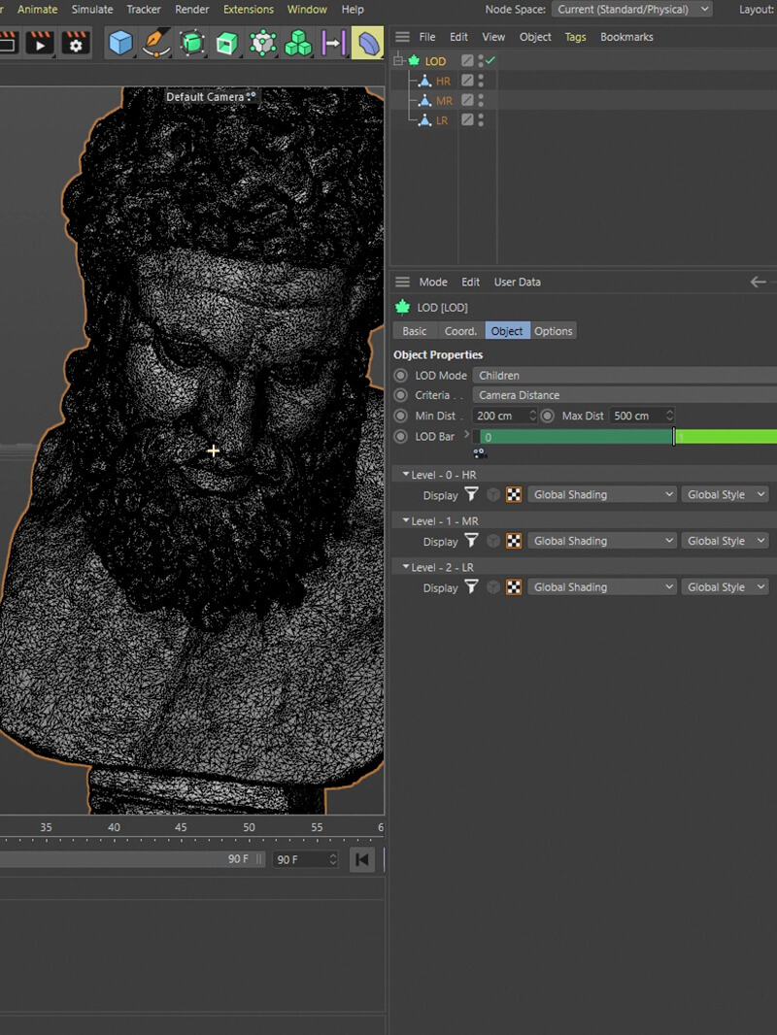The image size is (777, 1035).
Task: Toggle visibility dots for MR object
Action: coord(481,100)
